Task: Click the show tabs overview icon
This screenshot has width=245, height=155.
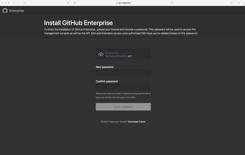Action: click(x=239, y=3)
